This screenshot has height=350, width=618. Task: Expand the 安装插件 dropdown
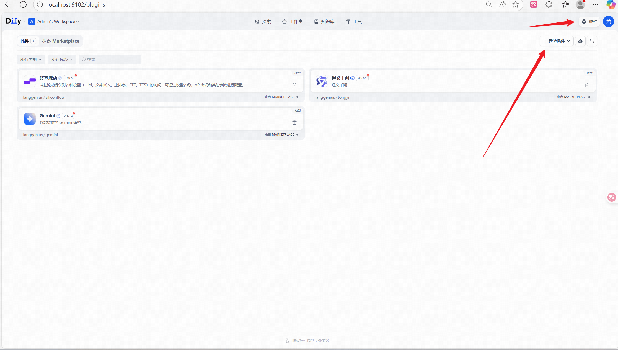(x=556, y=41)
